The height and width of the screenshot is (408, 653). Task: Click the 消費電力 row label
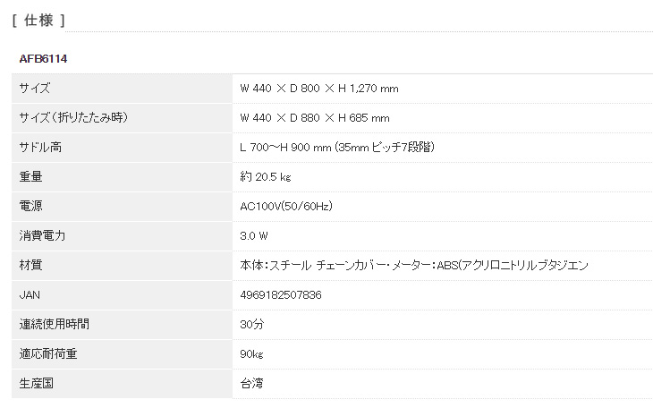(42, 235)
